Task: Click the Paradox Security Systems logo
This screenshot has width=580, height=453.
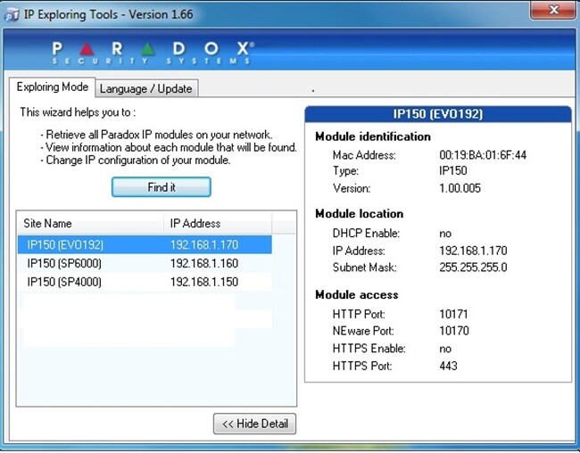Action: pos(152,53)
